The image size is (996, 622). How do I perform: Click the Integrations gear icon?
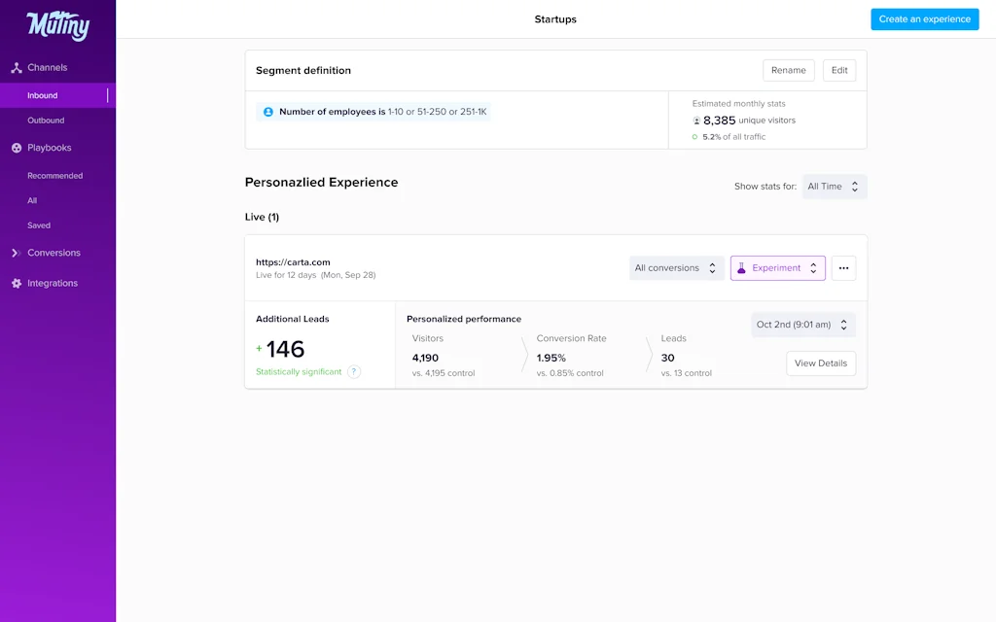[x=17, y=284]
